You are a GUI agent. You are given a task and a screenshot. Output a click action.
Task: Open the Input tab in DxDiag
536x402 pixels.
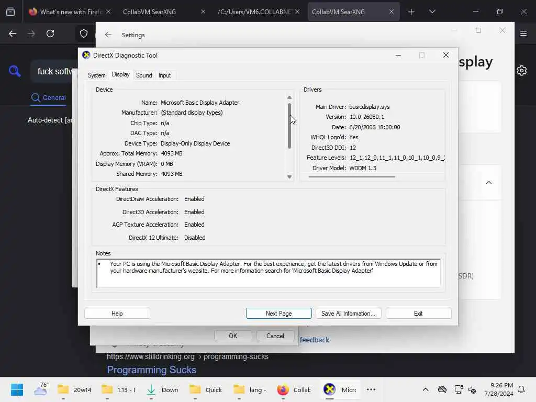click(164, 75)
